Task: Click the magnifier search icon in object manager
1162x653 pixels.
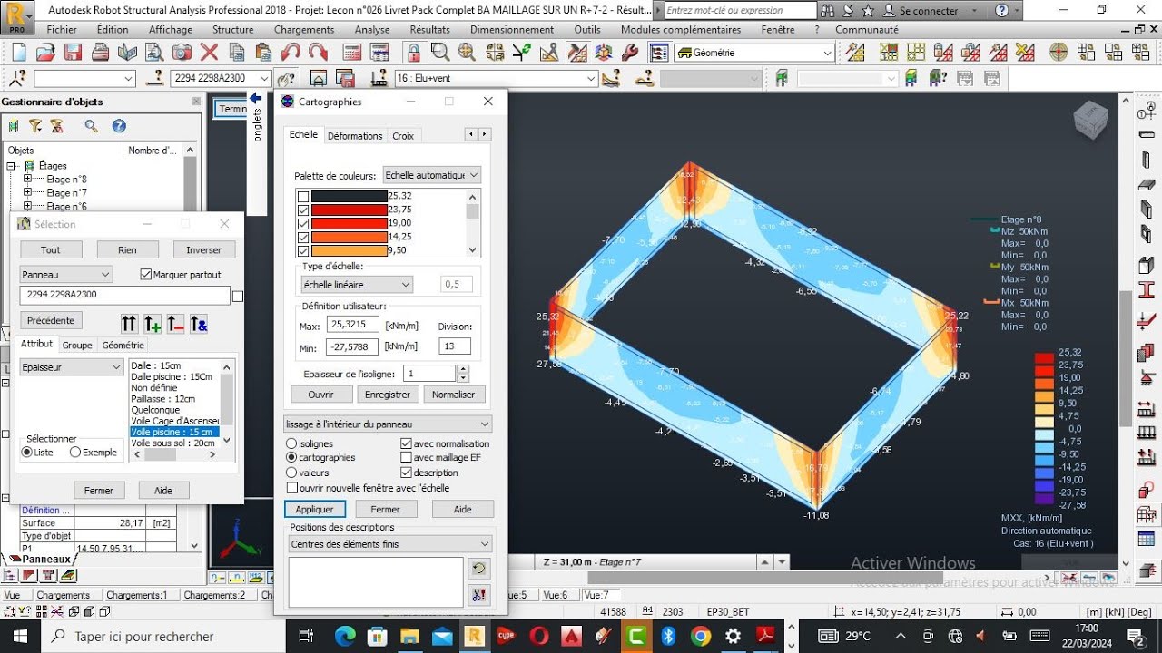Action: 91,126
